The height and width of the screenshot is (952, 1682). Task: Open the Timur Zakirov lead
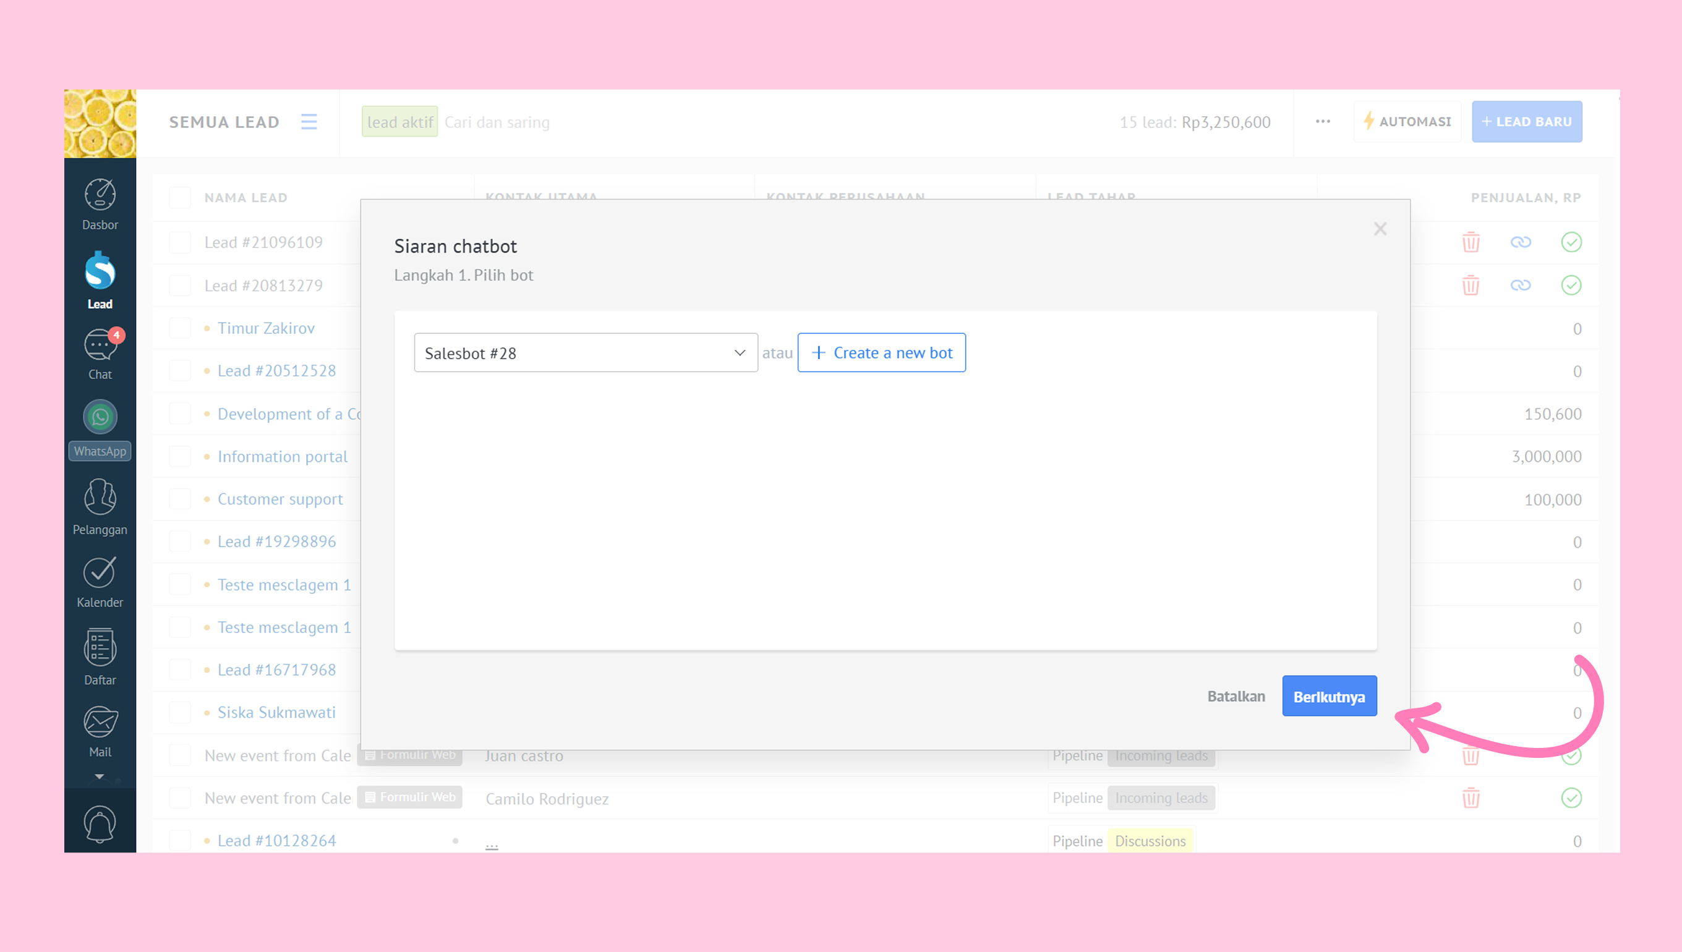pyautogui.click(x=265, y=328)
